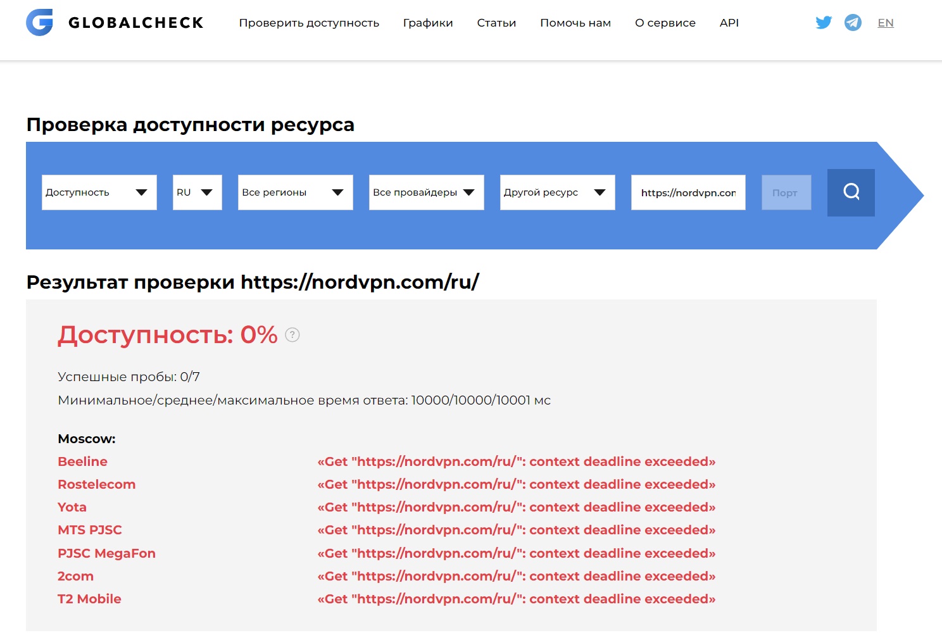Open the Доступность check type dropdown
This screenshot has height=640, width=942.
(x=99, y=192)
